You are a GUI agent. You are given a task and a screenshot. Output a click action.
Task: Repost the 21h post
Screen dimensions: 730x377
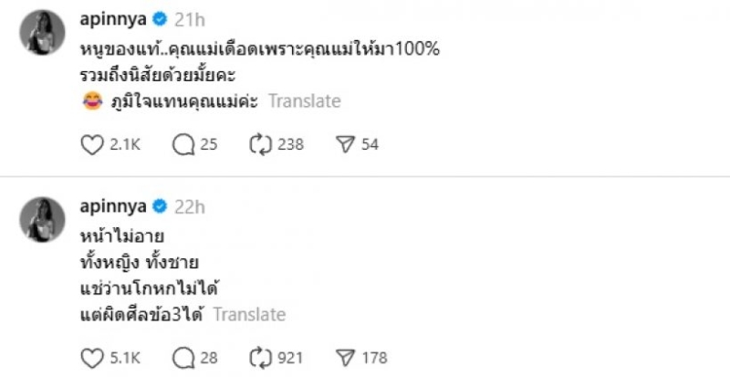click(x=260, y=144)
